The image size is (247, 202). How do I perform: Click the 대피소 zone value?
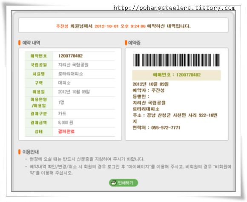point(64,83)
